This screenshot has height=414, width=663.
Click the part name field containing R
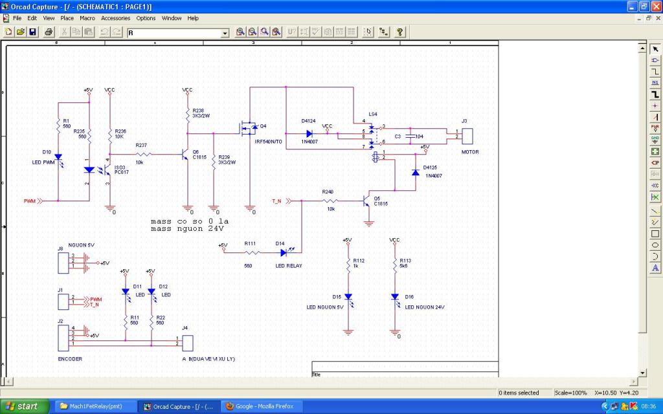(x=174, y=33)
